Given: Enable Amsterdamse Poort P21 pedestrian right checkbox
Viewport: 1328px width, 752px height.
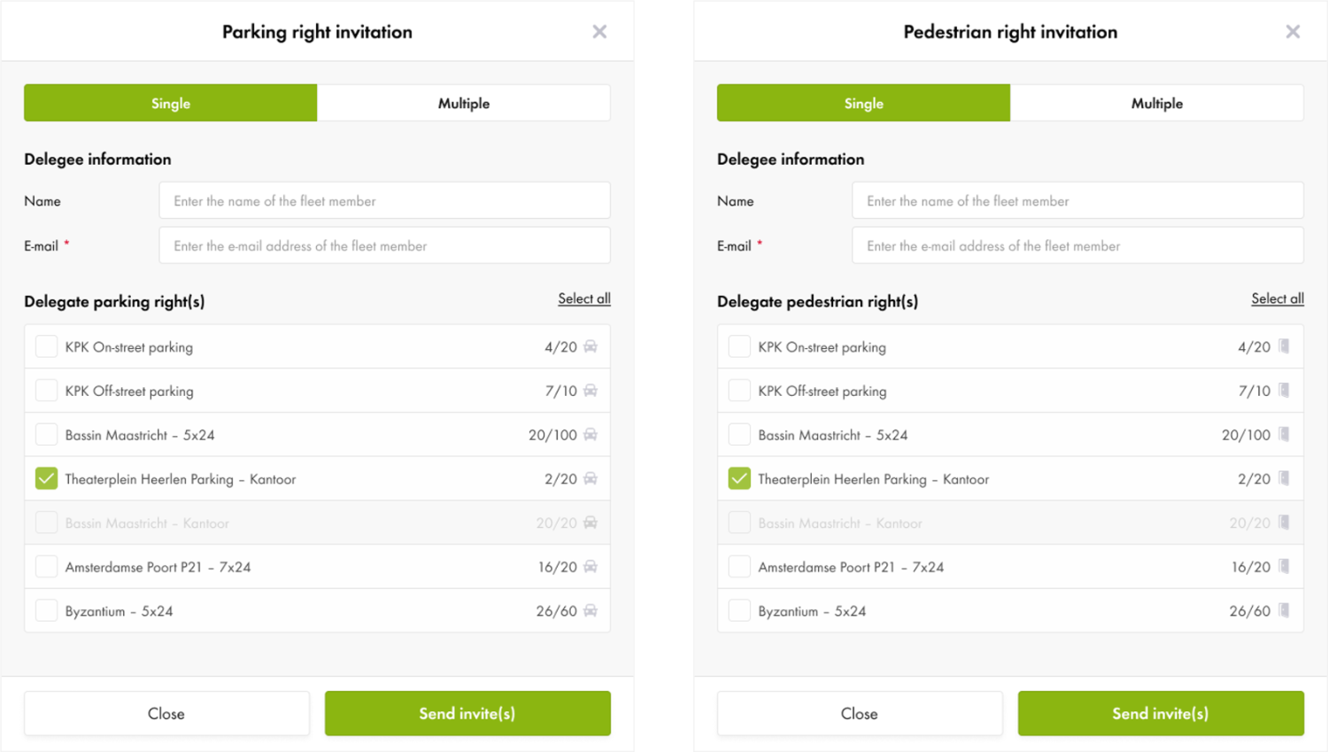Looking at the screenshot, I should click(x=739, y=566).
